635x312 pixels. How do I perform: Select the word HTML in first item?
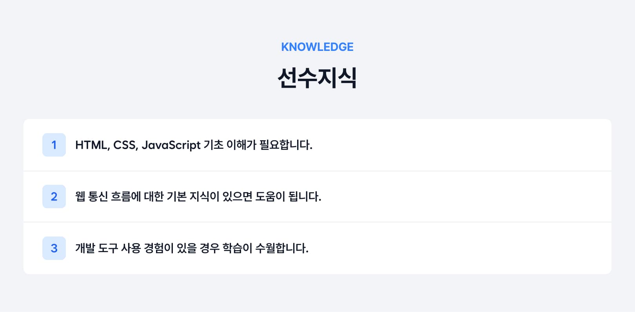[92, 145]
